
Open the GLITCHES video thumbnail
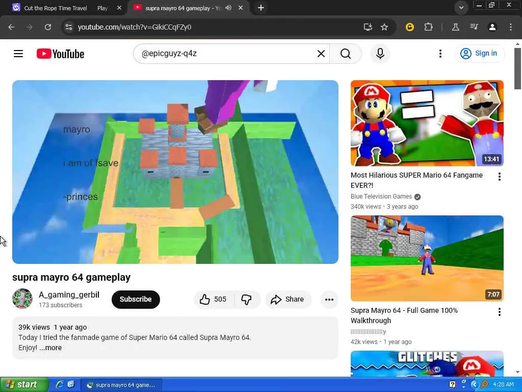[x=427, y=363]
